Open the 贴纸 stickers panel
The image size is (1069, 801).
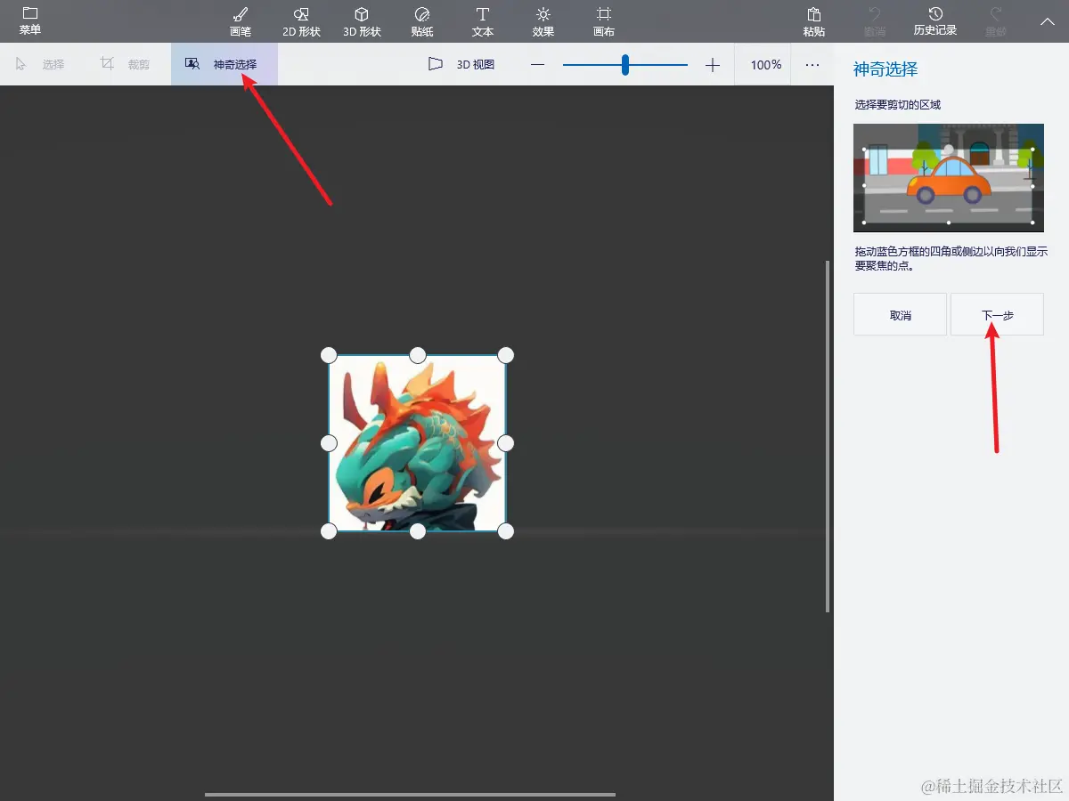422,21
